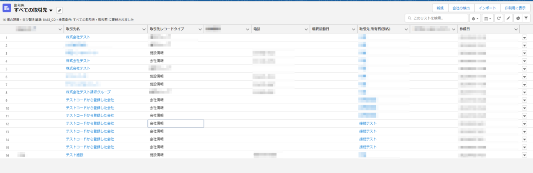Show charts panel using pie chart icon
Viewport: 533px width, 173px height.
click(x=518, y=18)
